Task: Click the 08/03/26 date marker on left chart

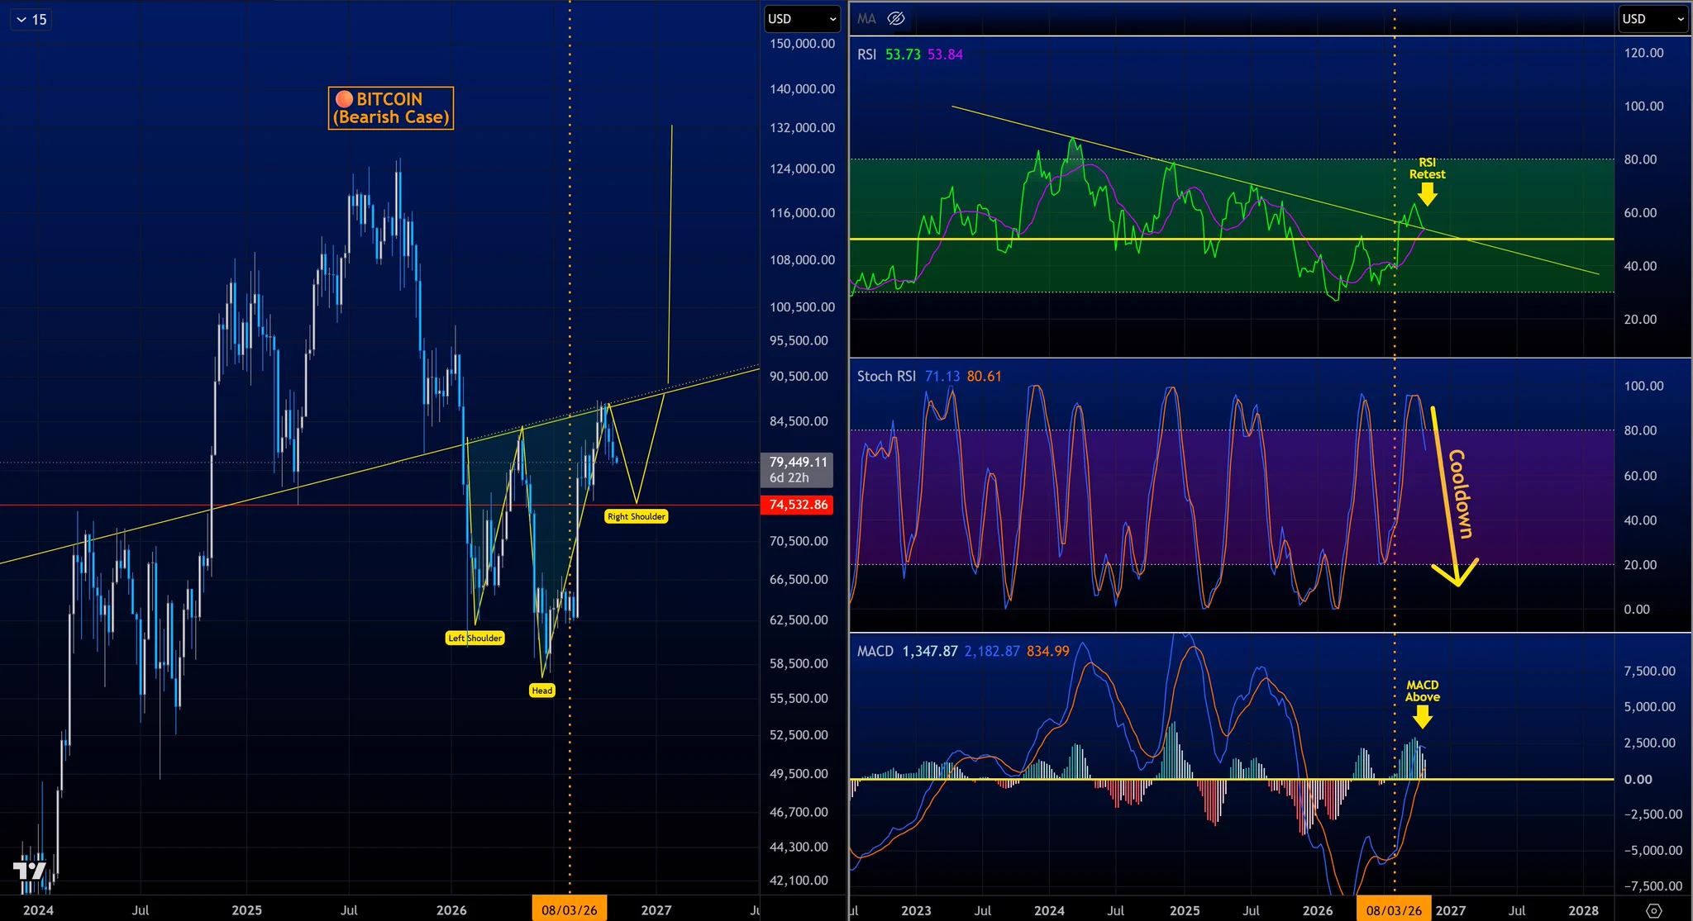Action: coord(570,909)
